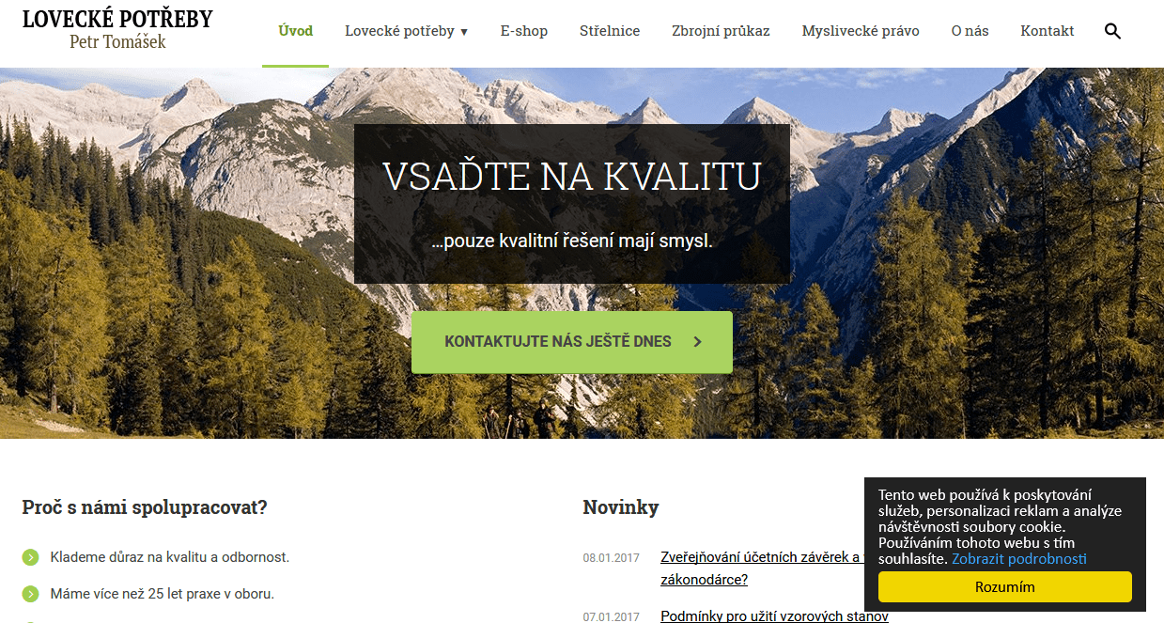This screenshot has width=1164, height=623.
Task: Open Zobrazit podrobnosti cookie link
Action: click(x=1019, y=559)
